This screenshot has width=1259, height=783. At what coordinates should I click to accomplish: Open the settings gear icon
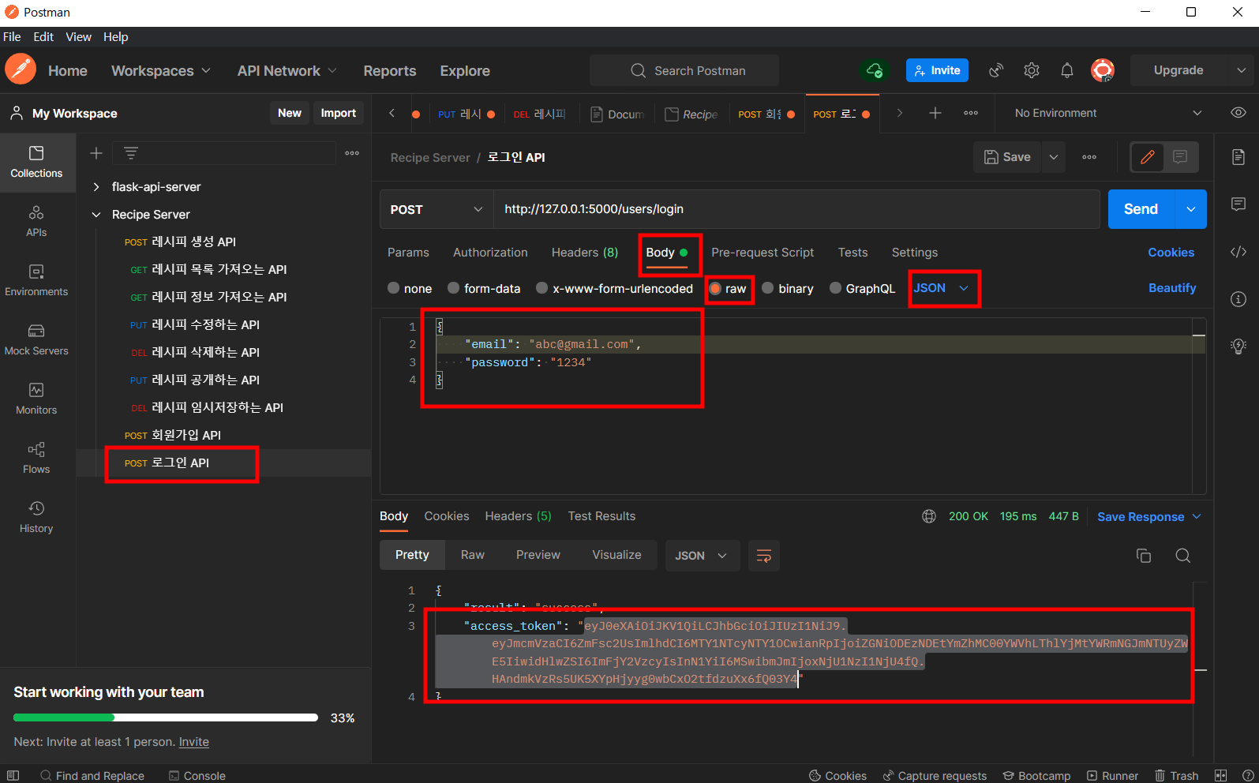click(x=1032, y=70)
